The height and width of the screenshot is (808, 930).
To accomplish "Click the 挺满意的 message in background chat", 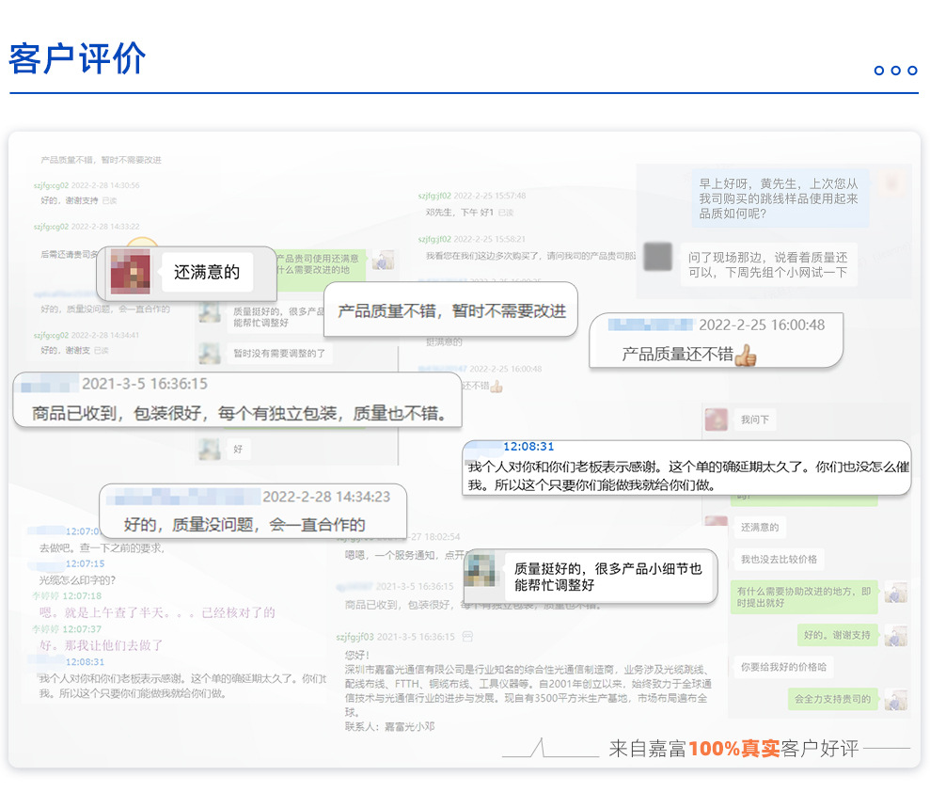I will 444,341.
